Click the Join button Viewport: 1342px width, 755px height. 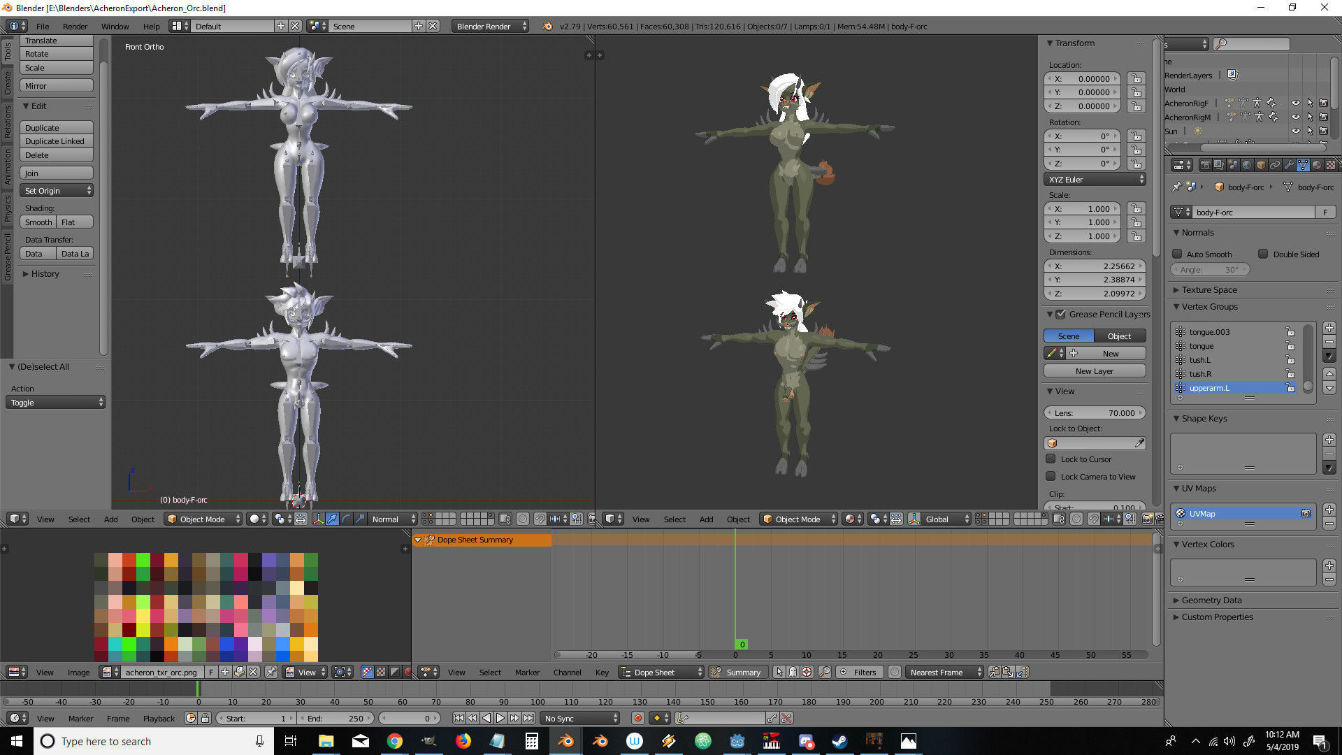[57, 173]
